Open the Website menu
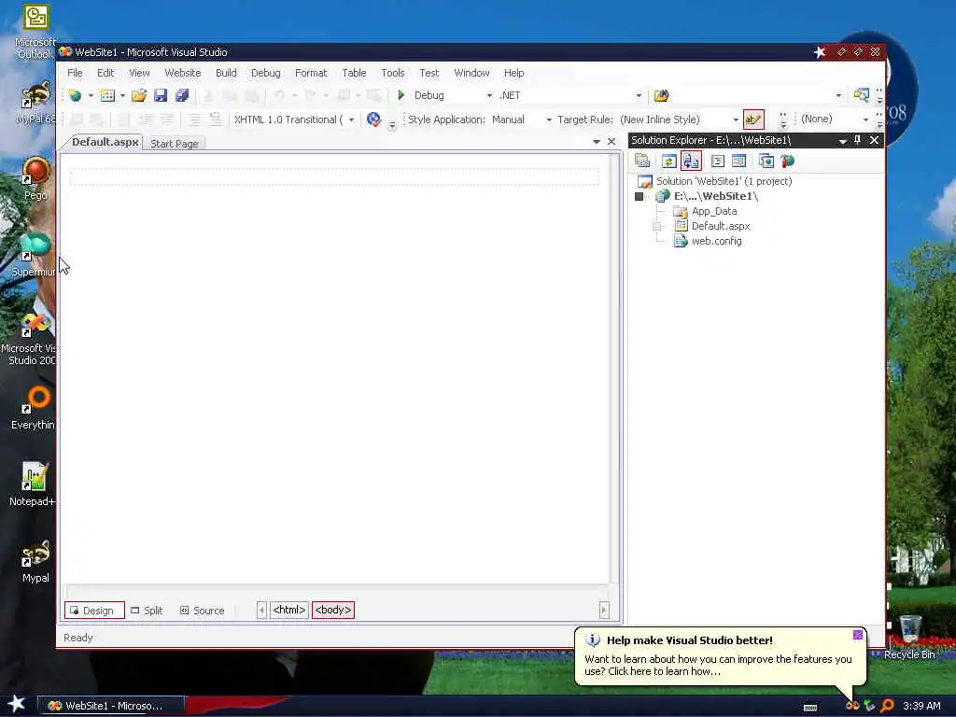The image size is (956, 717). [182, 73]
